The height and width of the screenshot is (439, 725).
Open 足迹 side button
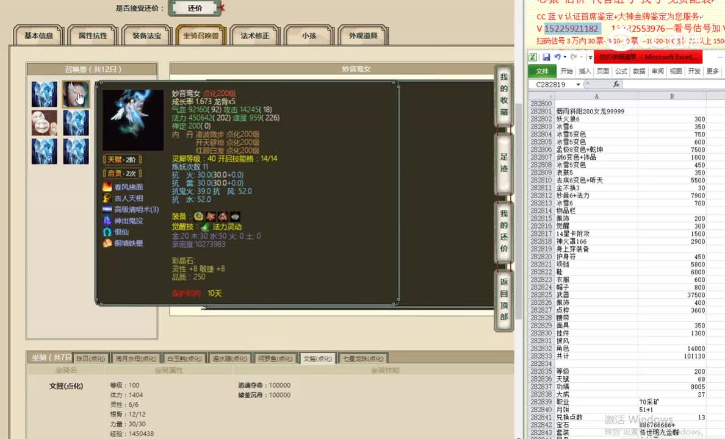tap(504, 163)
